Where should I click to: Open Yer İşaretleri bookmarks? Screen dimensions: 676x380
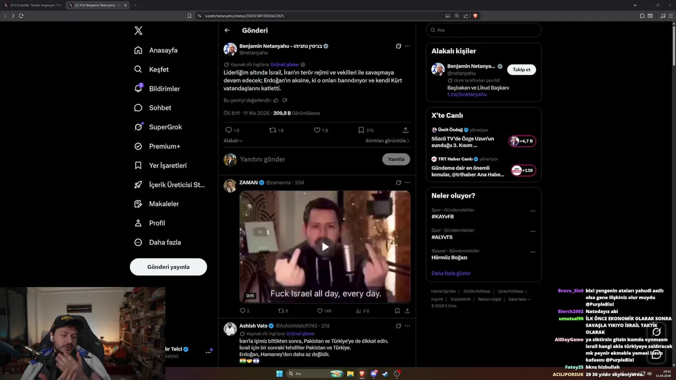coord(161,165)
